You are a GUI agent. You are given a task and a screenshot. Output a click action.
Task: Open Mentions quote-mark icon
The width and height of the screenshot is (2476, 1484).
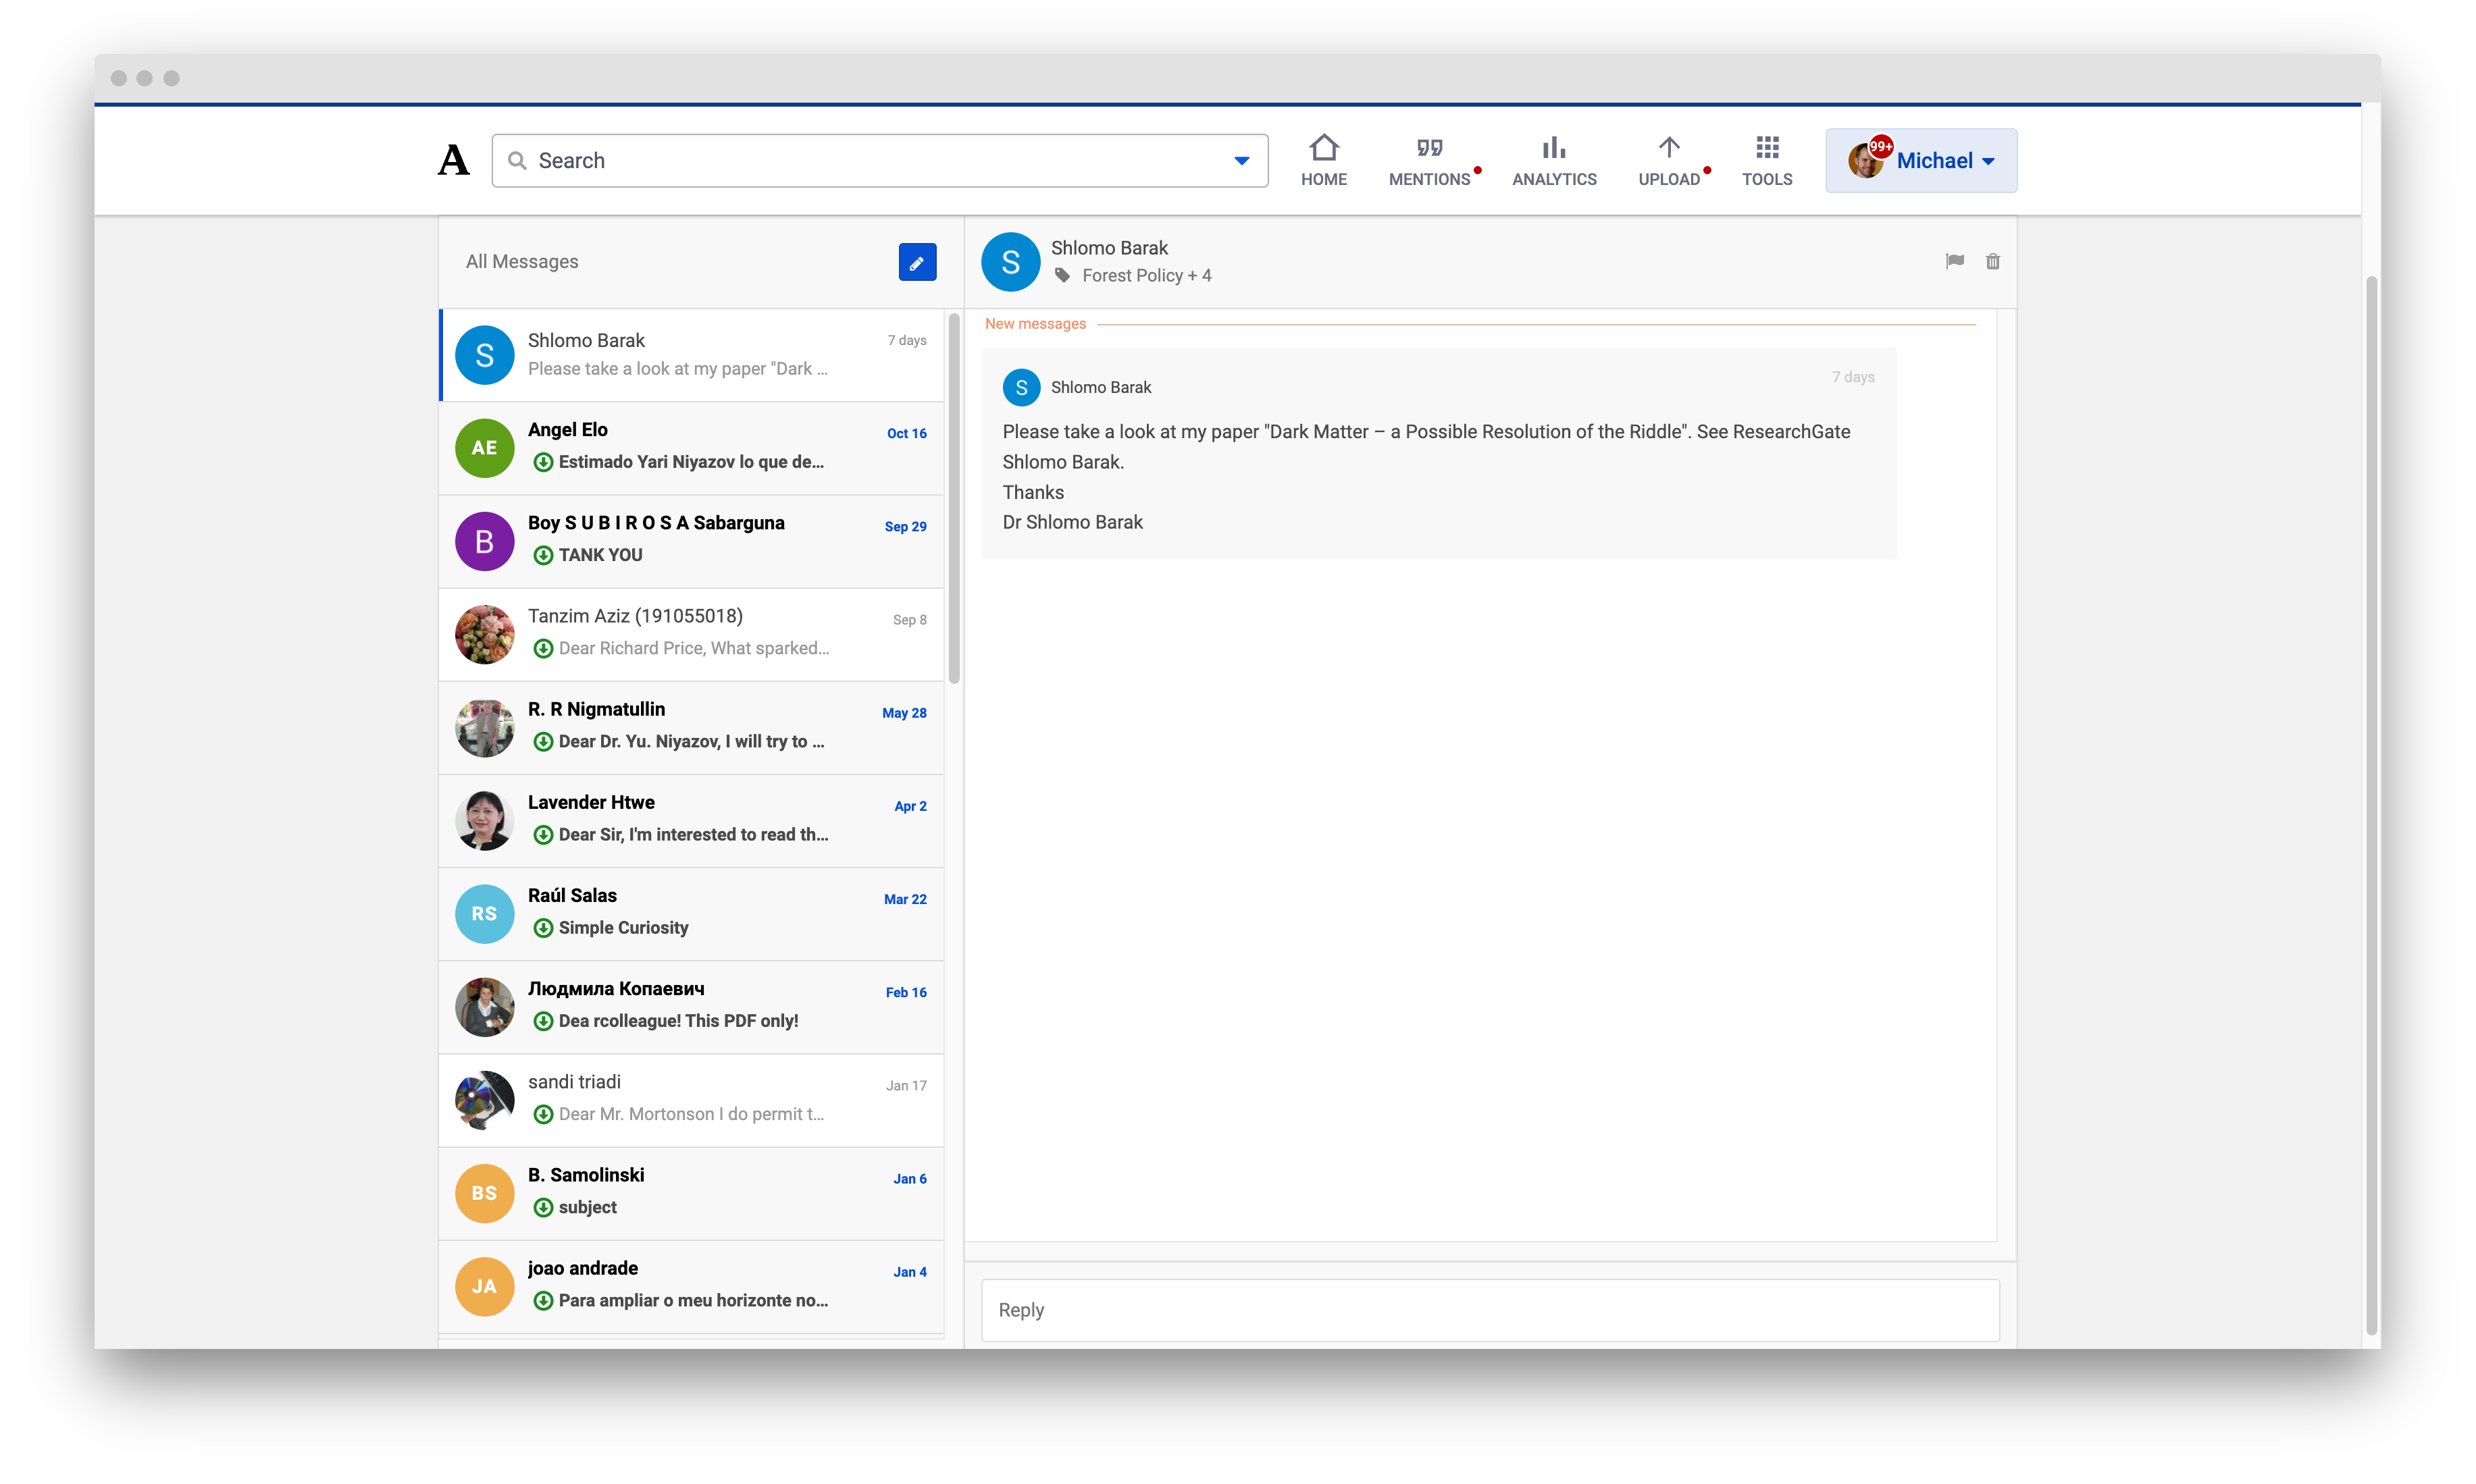click(x=1428, y=148)
